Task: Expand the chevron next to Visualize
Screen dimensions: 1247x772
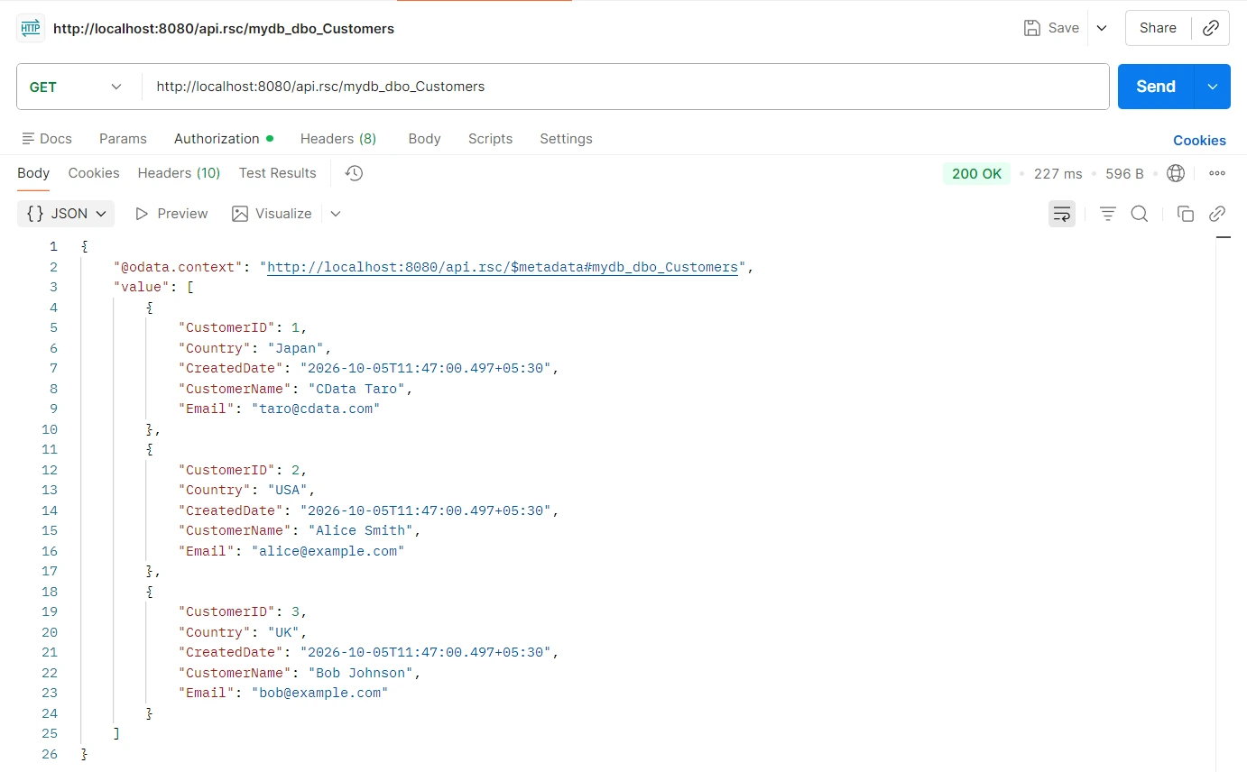Action: click(336, 214)
